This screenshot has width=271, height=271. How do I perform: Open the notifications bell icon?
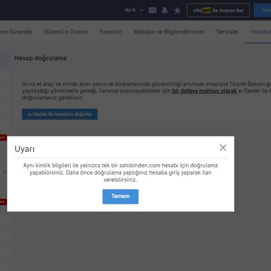pos(164,10)
